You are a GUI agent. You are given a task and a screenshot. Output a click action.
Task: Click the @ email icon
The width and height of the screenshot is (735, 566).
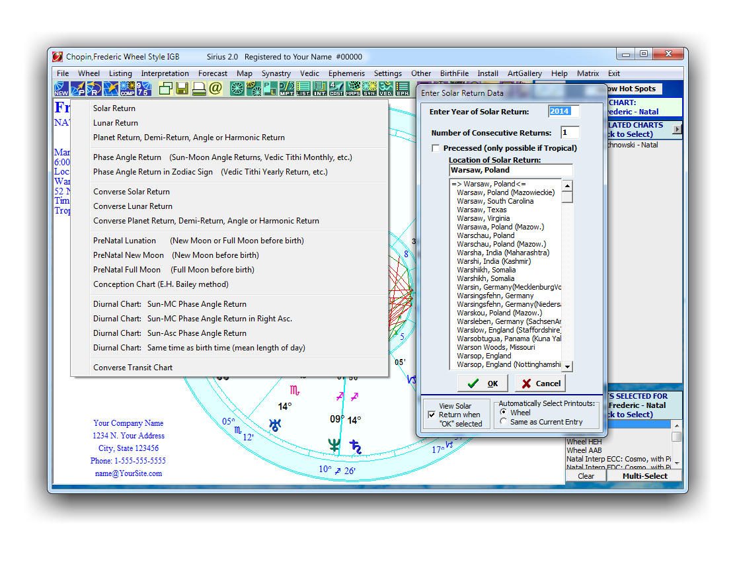(x=215, y=89)
